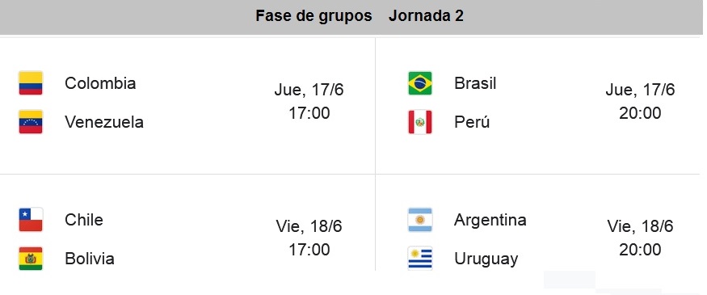Click the Bolivia flag icon
The height and width of the screenshot is (295, 707).
click(31, 259)
